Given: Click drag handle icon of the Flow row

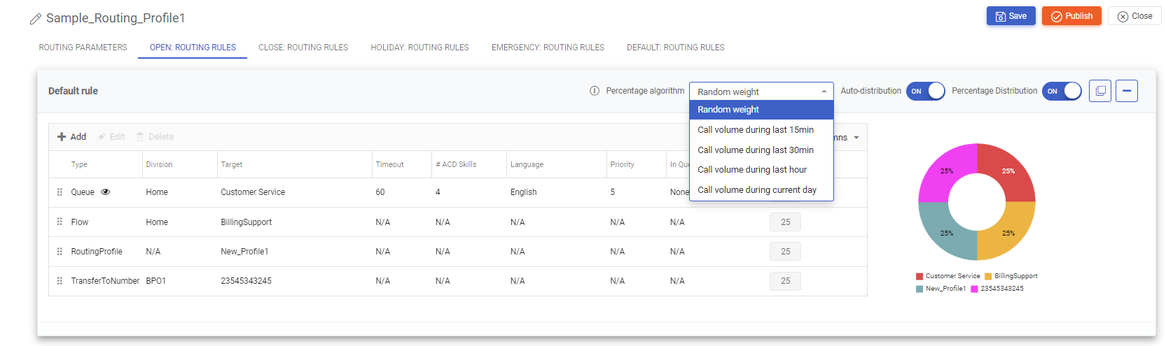Looking at the screenshot, I should point(60,222).
